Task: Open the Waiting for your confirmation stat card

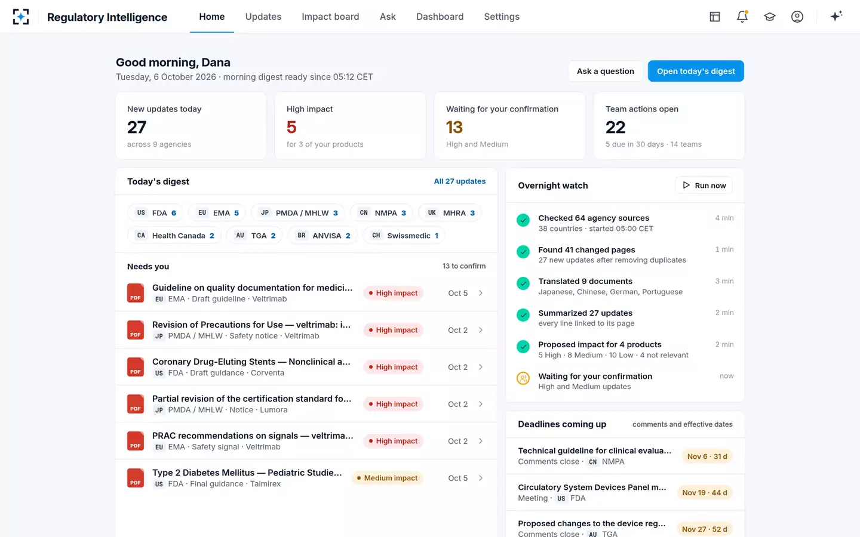Action: 509,126
